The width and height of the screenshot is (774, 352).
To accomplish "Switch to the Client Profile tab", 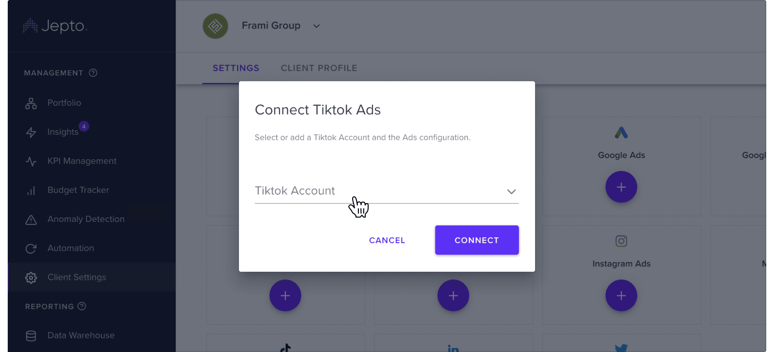I will [x=319, y=68].
